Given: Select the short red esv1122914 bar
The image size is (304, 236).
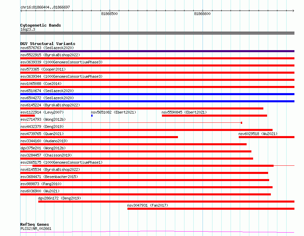Looking at the screenshot, I should (x=28, y=116).
